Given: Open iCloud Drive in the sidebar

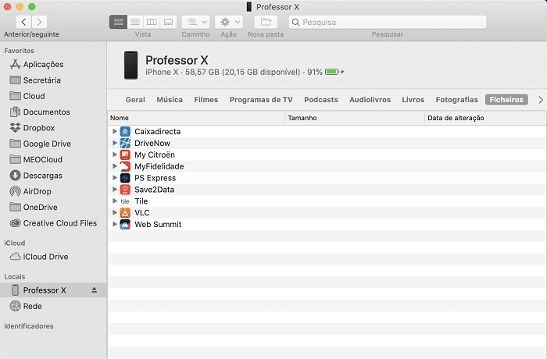Looking at the screenshot, I should coord(39,257).
